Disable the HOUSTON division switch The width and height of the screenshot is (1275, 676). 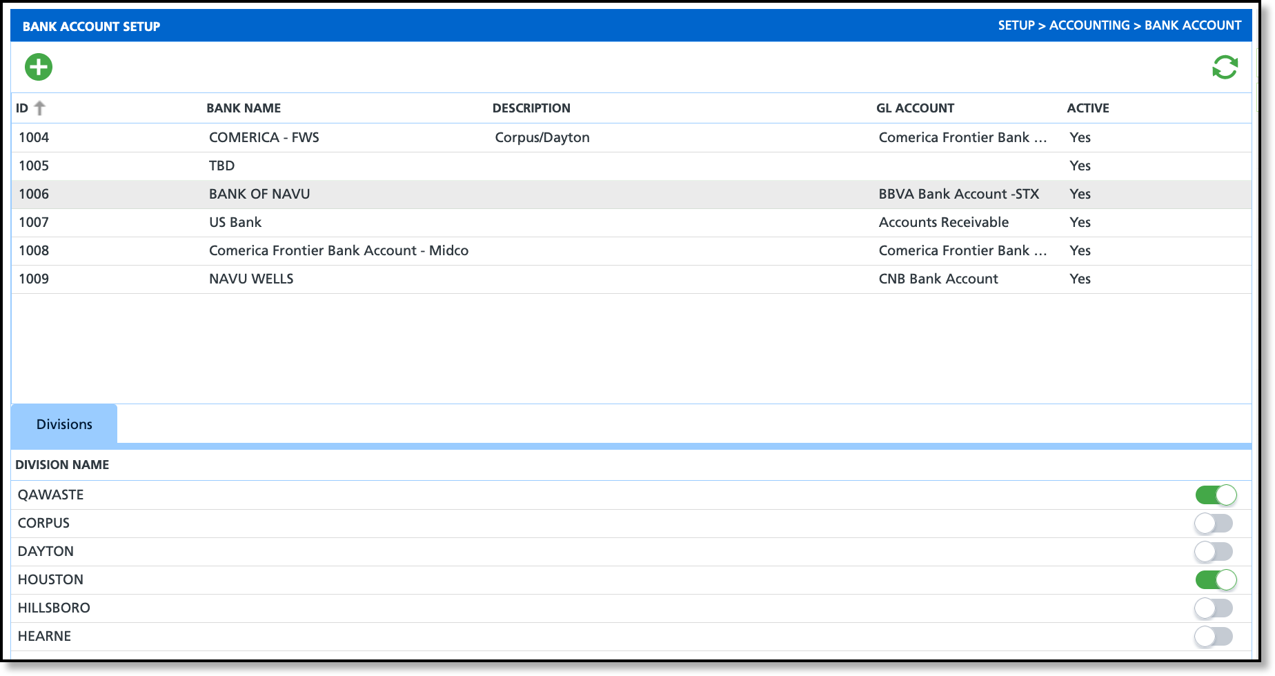pyautogui.click(x=1216, y=579)
